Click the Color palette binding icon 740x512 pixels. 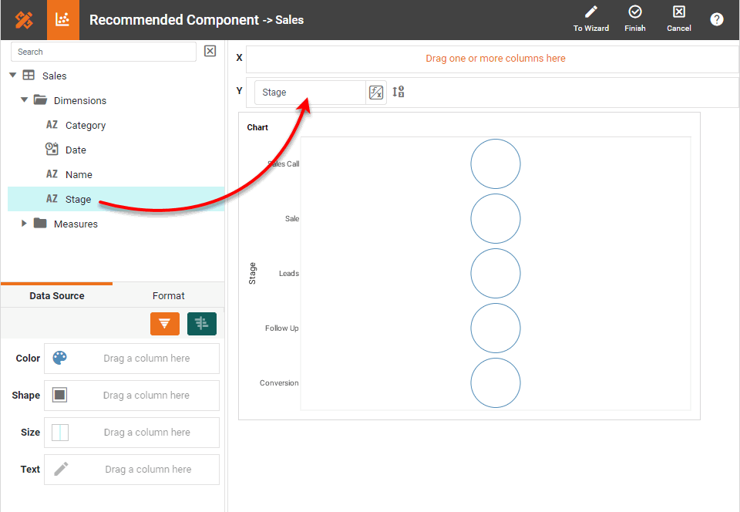[x=60, y=358]
